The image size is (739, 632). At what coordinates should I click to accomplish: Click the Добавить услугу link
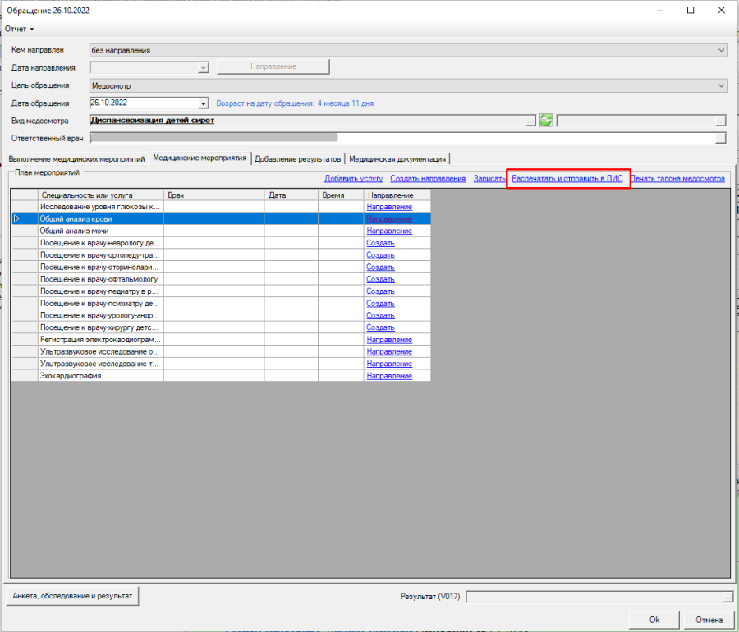tap(353, 179)
